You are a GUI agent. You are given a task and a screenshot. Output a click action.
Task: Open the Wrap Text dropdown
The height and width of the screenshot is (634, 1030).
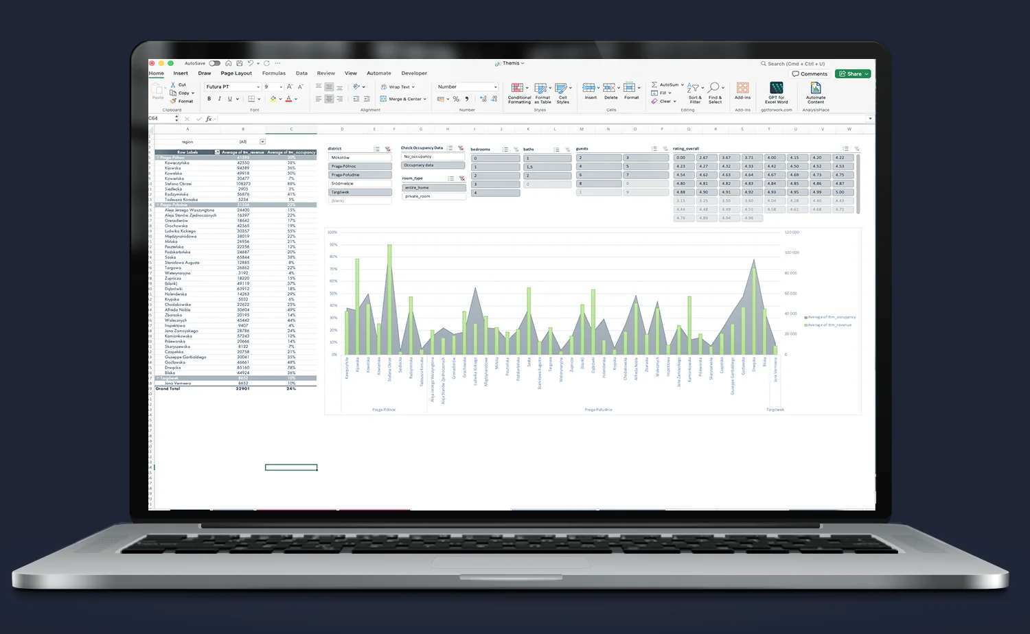(x=413, y=87)
